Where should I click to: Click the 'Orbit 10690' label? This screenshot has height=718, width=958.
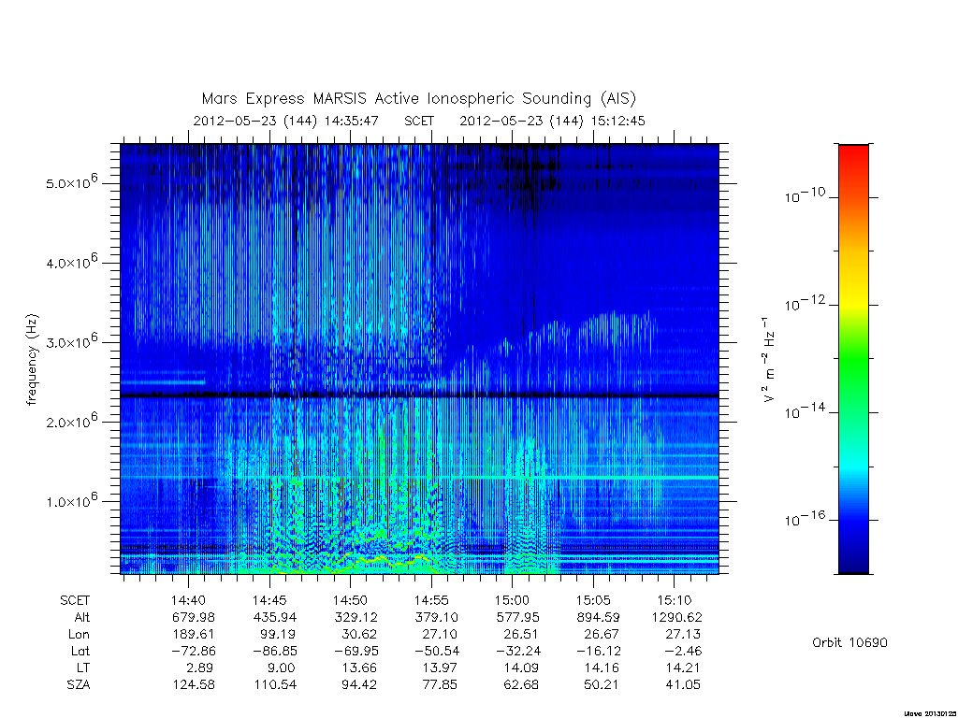point(849,642)
